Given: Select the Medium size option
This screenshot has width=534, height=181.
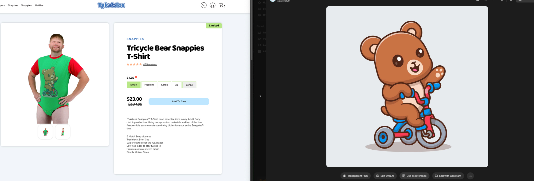Looking at the screenshot, I should pos(149,85).
